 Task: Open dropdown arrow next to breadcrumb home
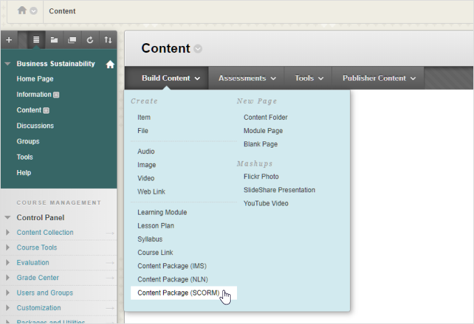tap(33, 11)
